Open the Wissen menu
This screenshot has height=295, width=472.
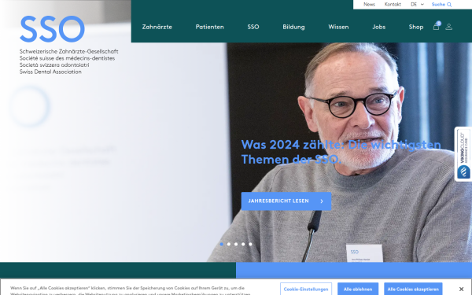coord(338,27)
